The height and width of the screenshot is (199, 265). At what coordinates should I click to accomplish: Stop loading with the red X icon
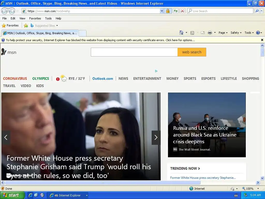click(182, 11)
